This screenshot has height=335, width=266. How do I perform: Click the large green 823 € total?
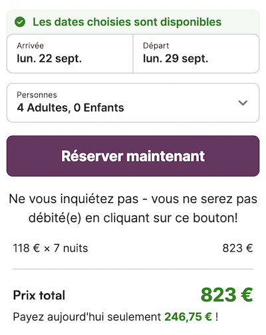227,295
